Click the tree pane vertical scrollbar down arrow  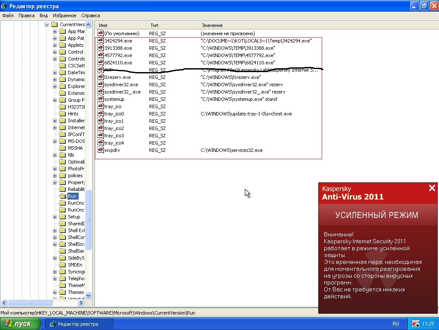coord(88,295)
